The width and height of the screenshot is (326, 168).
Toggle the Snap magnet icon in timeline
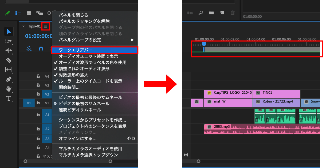tap(41, 49)
